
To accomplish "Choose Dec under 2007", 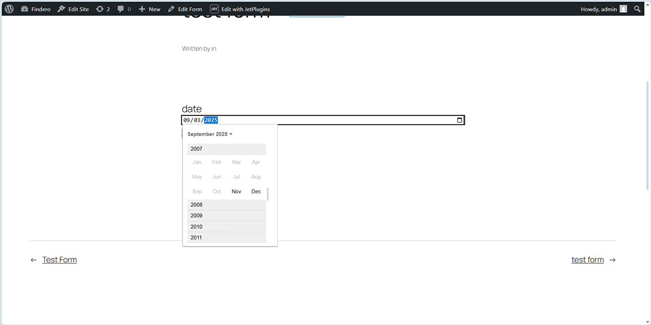I will [x=256, y=191].
